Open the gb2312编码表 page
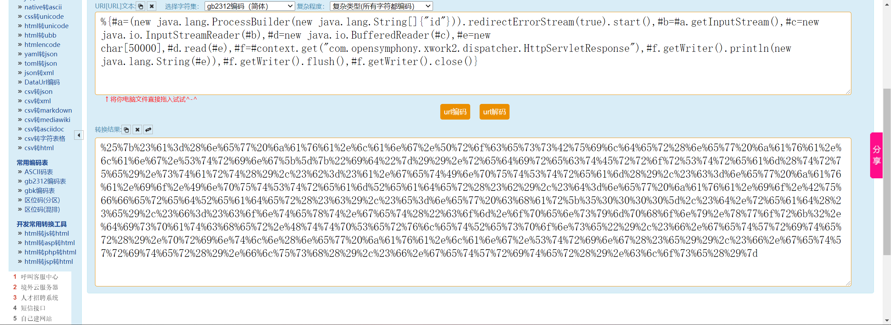Screen dimensions: 891x325 coord(45,181)
